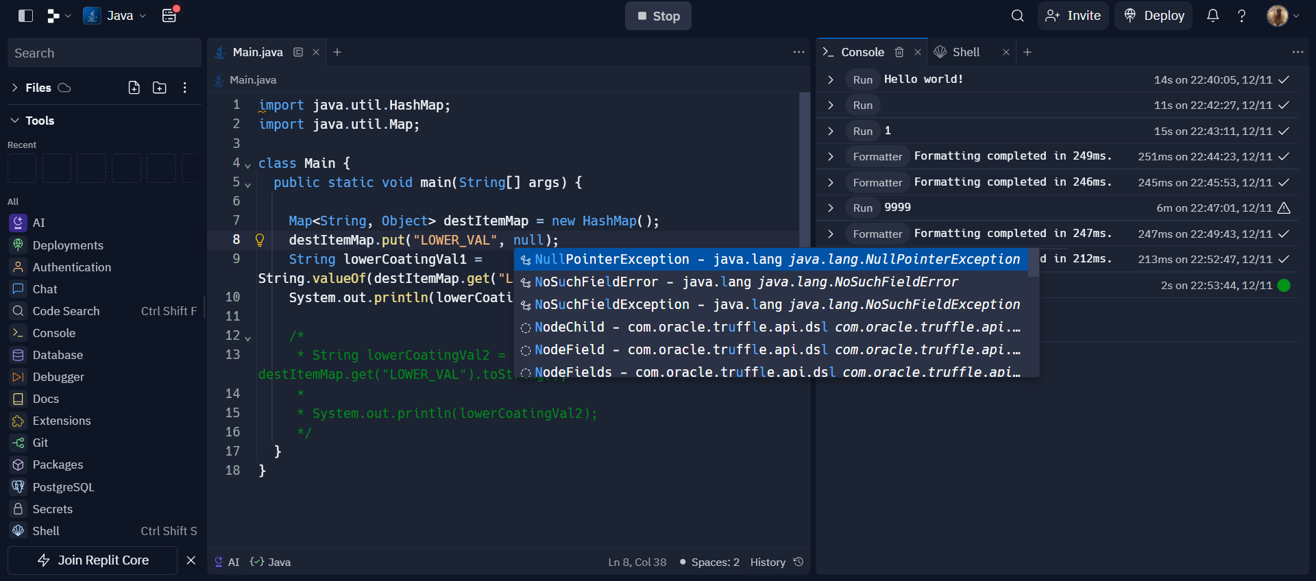This screenshot has height=581, width=1316.
Task: Invite collaborators to this repl
Action: click(x=1073, y=16)
